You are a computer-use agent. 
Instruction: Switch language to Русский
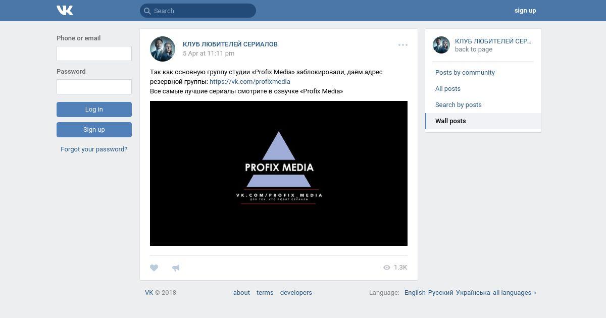click(441, 293)
